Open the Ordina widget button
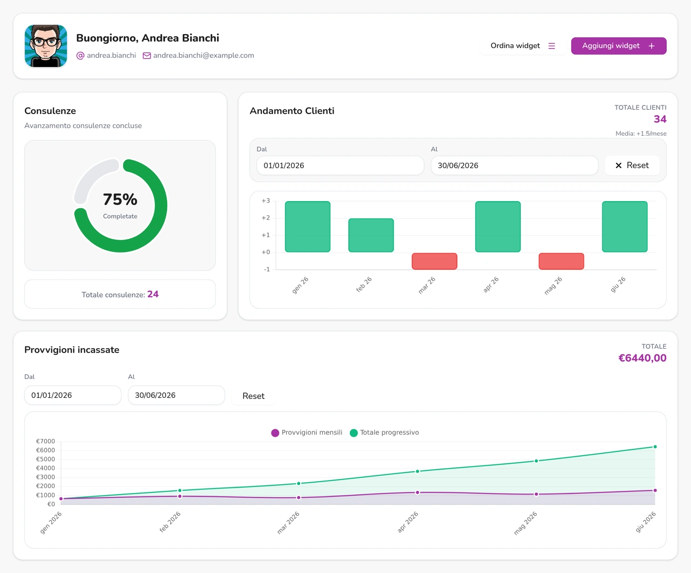Viewport: 691px width, 573px height. [x=523, y=46]
